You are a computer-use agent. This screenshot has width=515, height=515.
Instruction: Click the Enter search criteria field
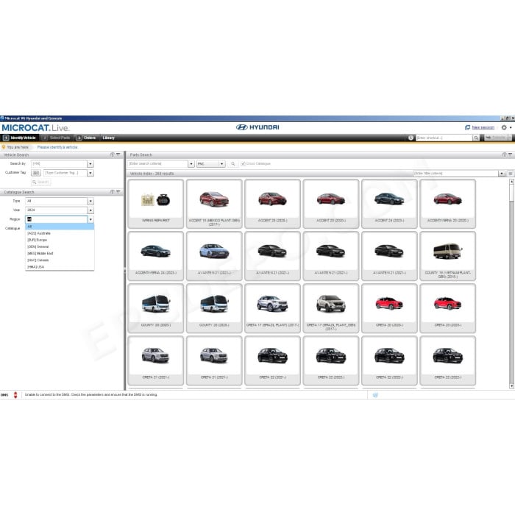point(157,163)
